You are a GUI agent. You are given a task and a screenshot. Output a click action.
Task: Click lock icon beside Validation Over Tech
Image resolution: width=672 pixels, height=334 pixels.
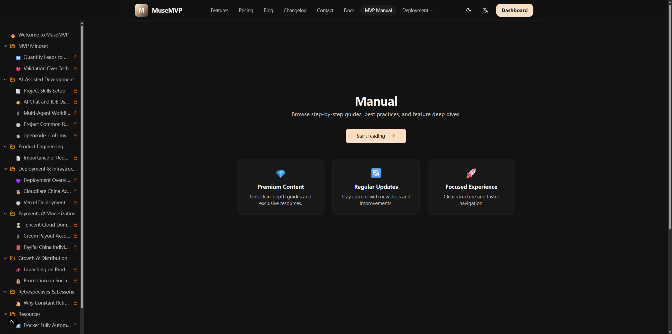75,68
